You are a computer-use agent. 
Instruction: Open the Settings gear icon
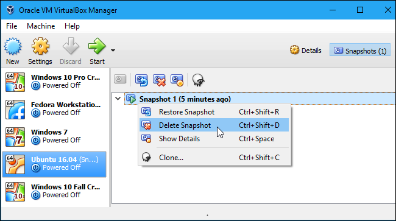pos(40,46)
